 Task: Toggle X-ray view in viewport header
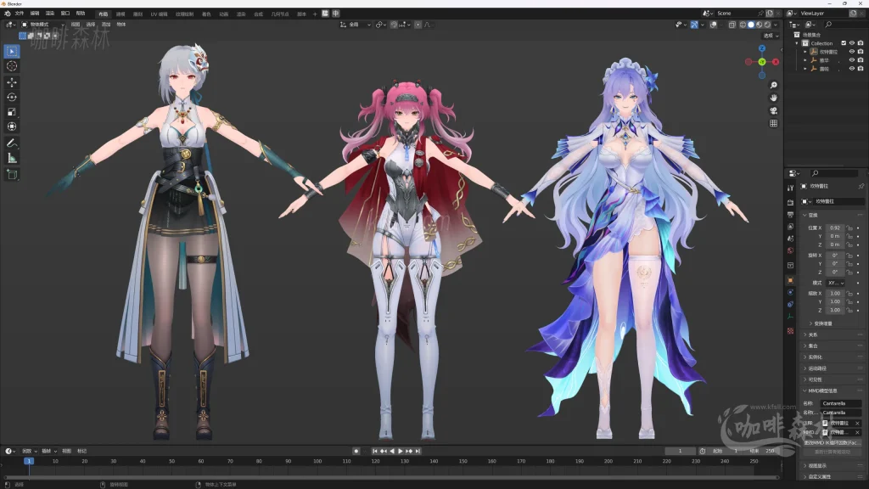coord(732,25)
